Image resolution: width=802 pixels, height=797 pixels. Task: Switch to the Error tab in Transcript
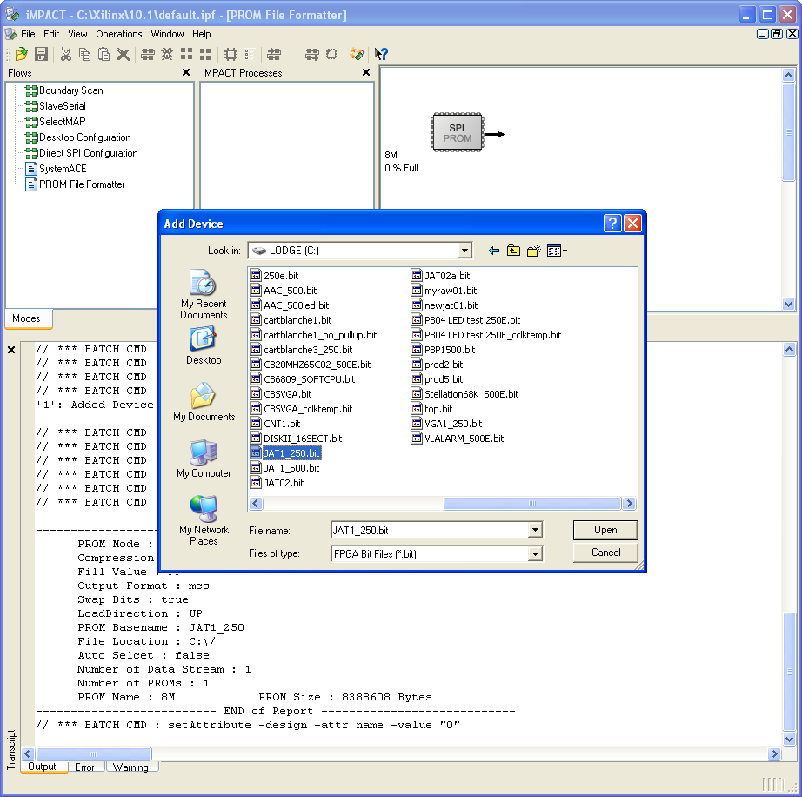(x=85, y=767)
